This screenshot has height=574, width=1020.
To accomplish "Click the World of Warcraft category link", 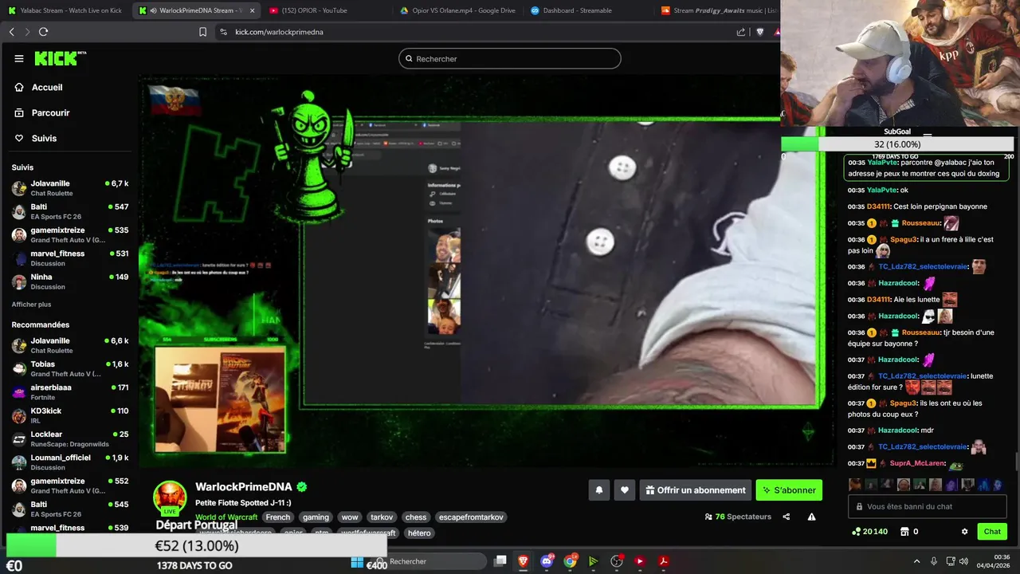I will (x=226, y=517).
